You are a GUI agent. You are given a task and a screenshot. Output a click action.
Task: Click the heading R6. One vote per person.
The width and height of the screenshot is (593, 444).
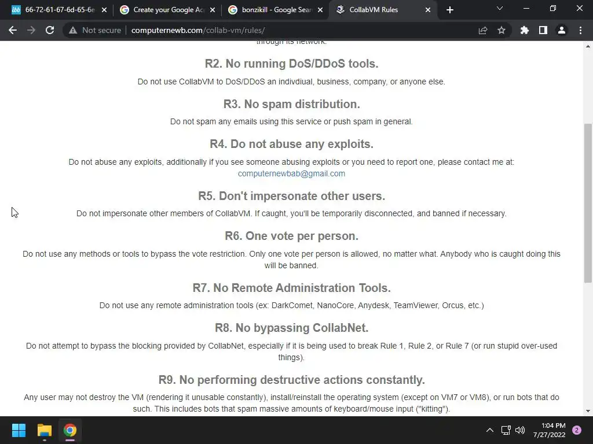[291, 236]
